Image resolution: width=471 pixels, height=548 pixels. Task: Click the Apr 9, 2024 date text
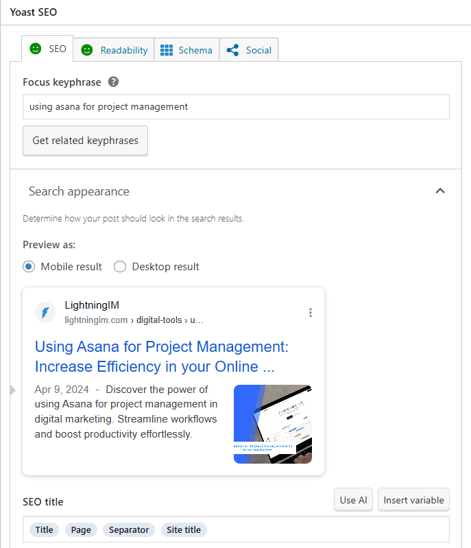(62, 390)
